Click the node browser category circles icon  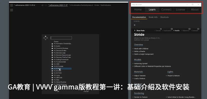(46, 38)
